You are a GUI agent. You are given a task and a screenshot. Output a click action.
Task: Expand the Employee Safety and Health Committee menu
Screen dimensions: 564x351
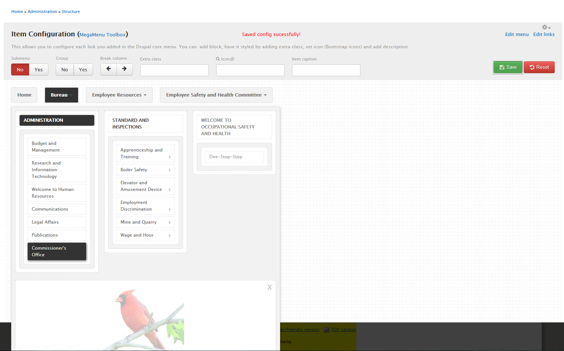click(x=216, y=95)
